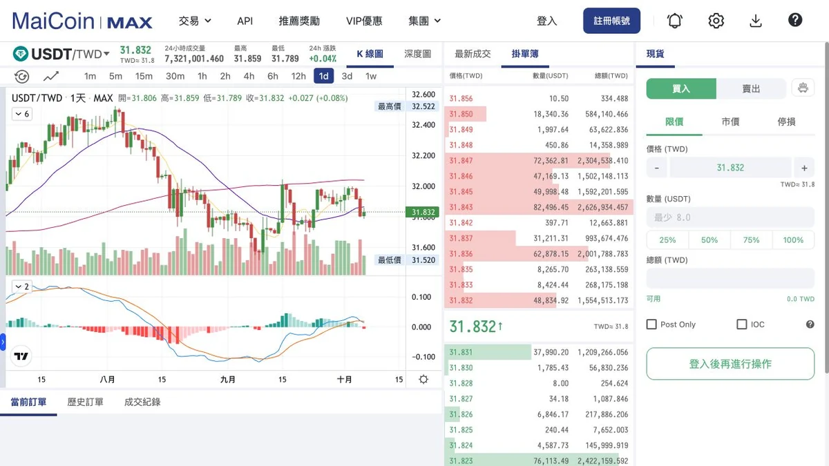Set quantity to 100%
The height and width of the screenshot is (466, 829).
(794, 240)
